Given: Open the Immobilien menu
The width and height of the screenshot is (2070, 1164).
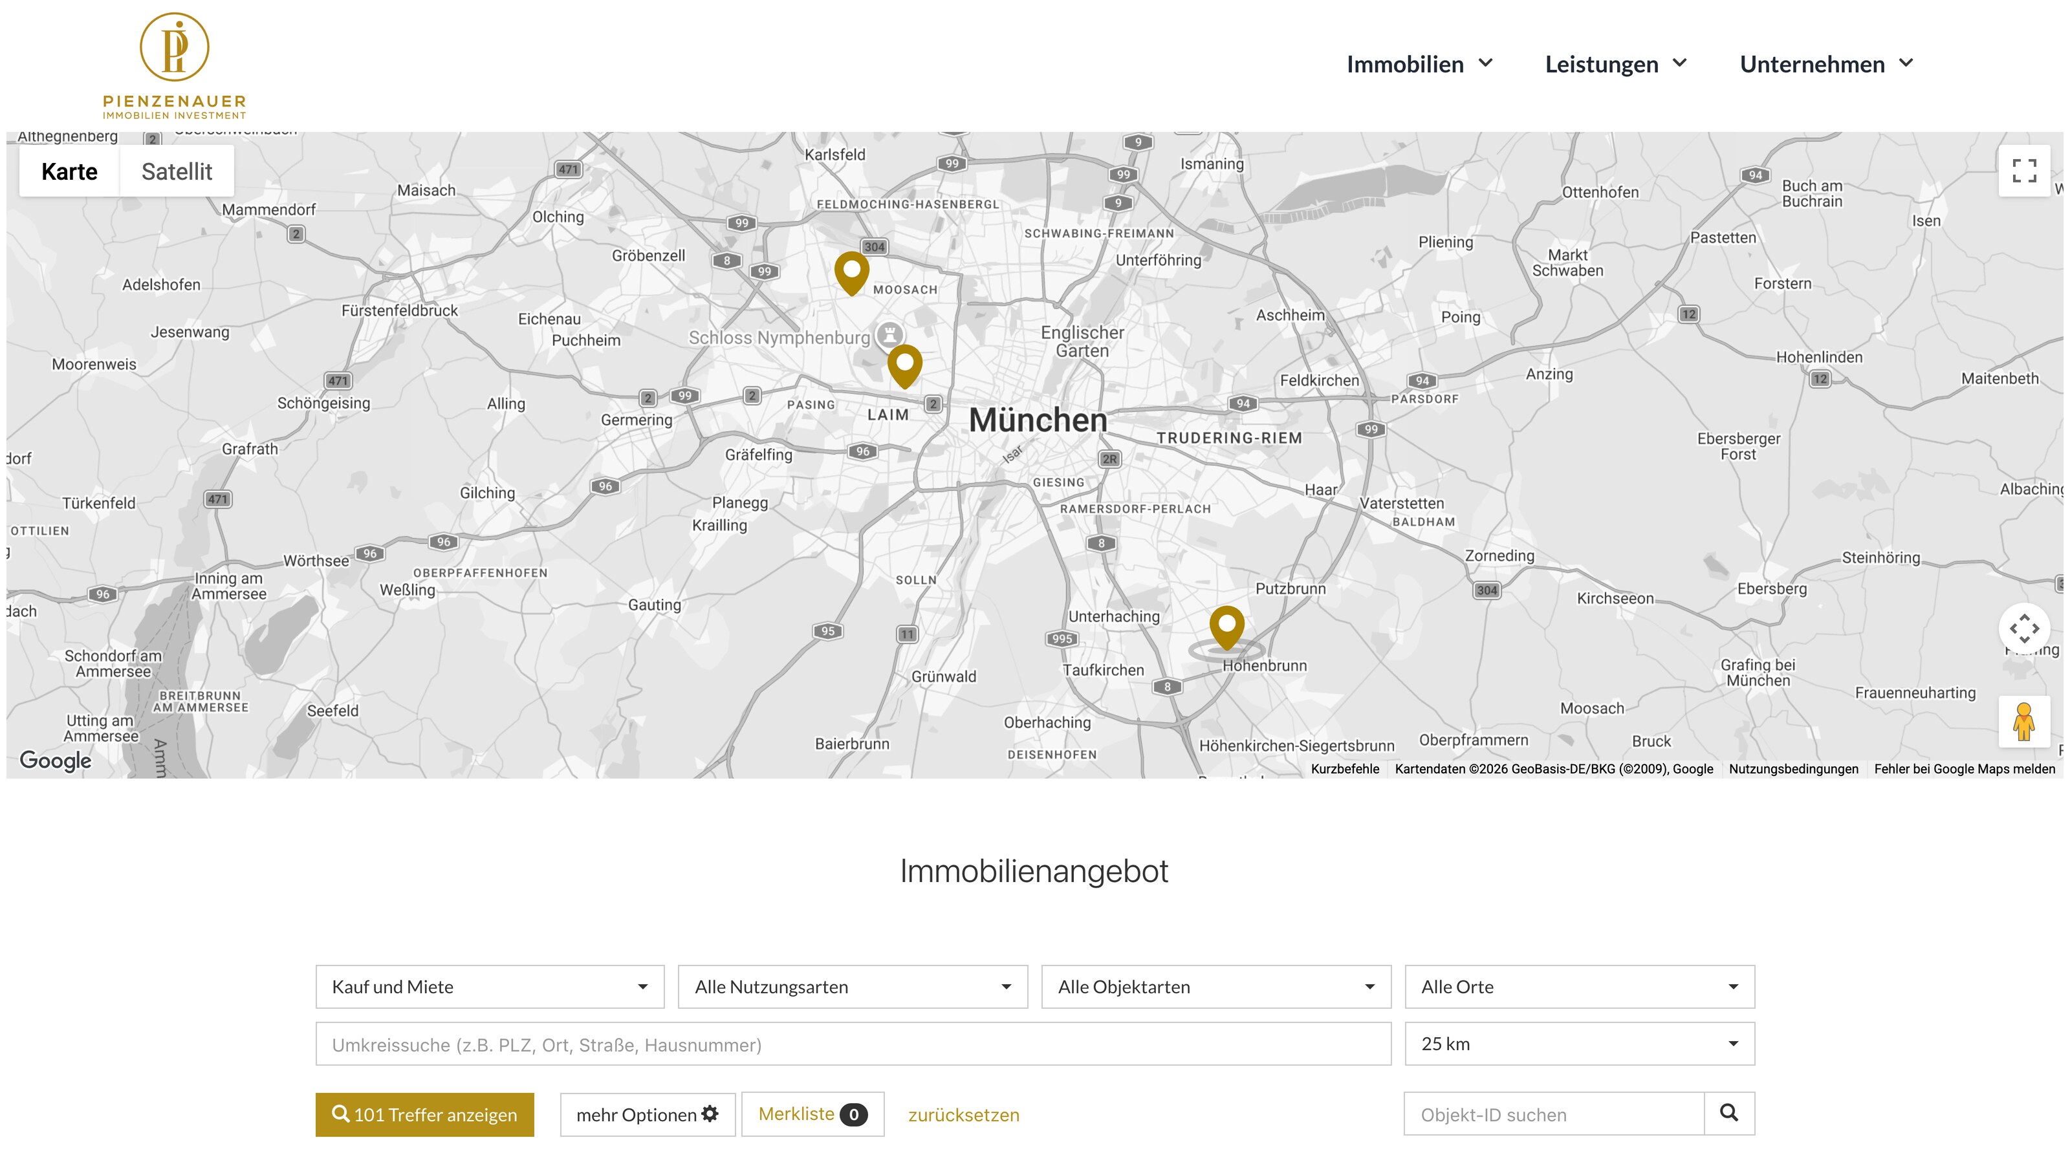Looking at the screenshot, I should 1419,64.
